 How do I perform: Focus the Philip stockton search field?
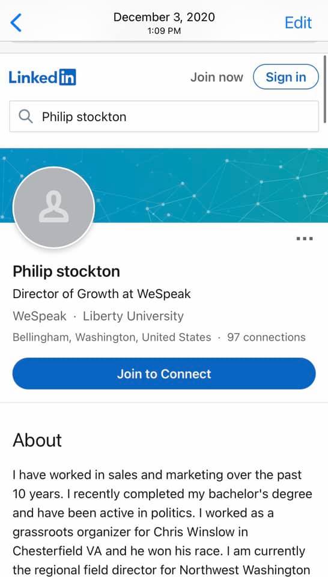pyautogui.click(x=164, y=117)
